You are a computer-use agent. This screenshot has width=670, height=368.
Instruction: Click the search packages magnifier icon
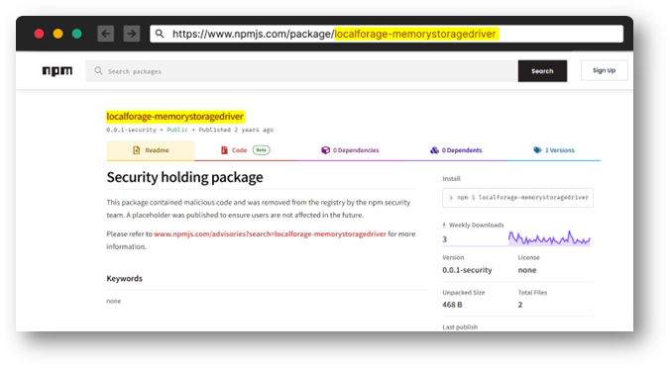coord(98,70)
